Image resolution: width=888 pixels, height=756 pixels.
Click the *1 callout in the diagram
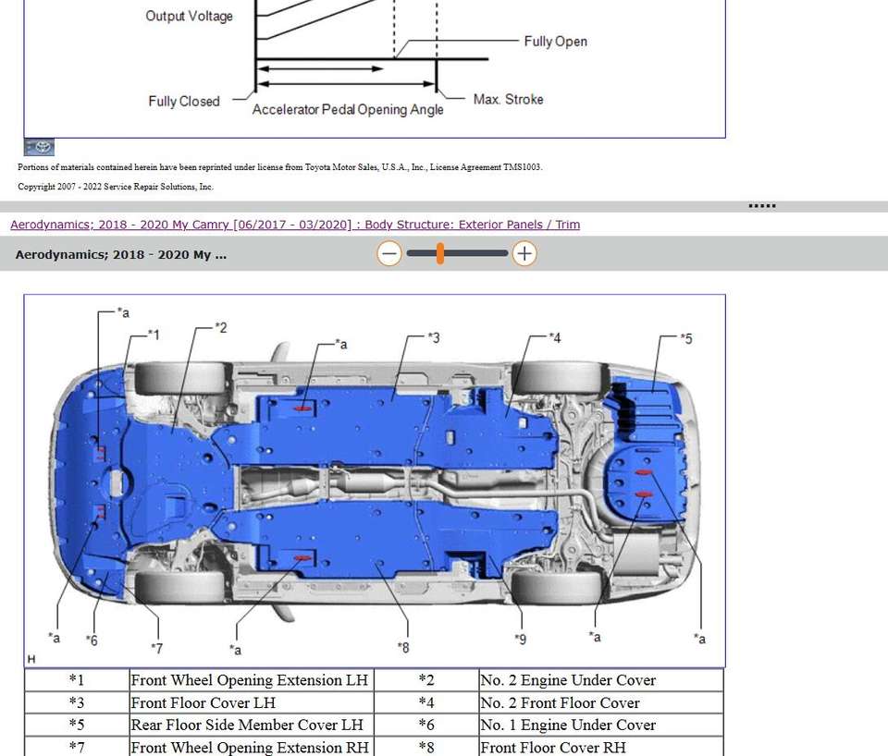153,335
